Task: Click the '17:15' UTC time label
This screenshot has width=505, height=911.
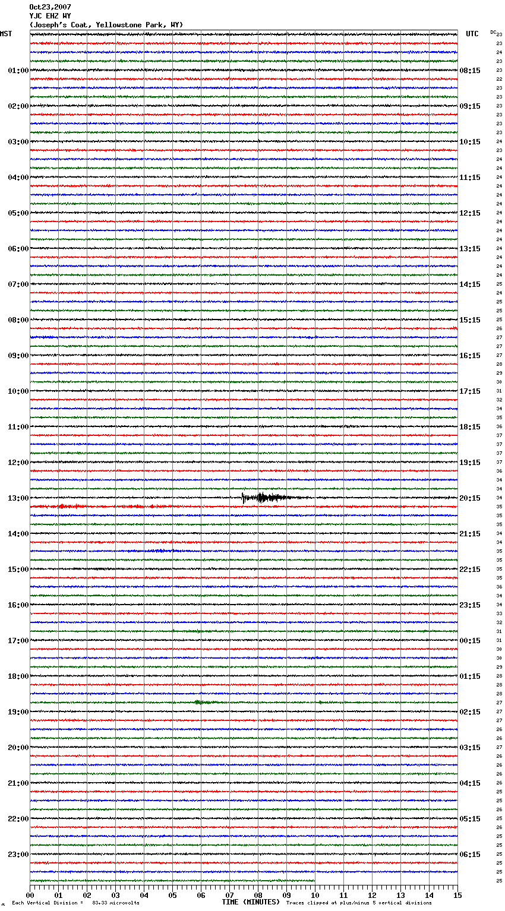Action: [470, 391]
